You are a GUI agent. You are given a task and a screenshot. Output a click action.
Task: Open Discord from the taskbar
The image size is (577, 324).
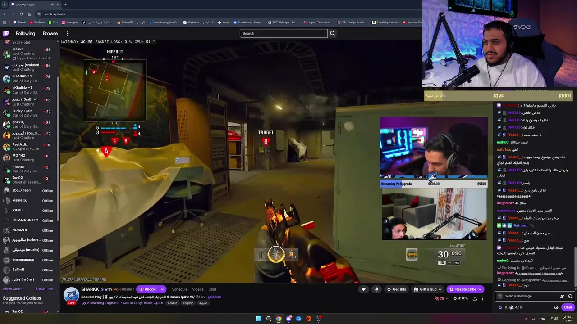pos(288,319)
